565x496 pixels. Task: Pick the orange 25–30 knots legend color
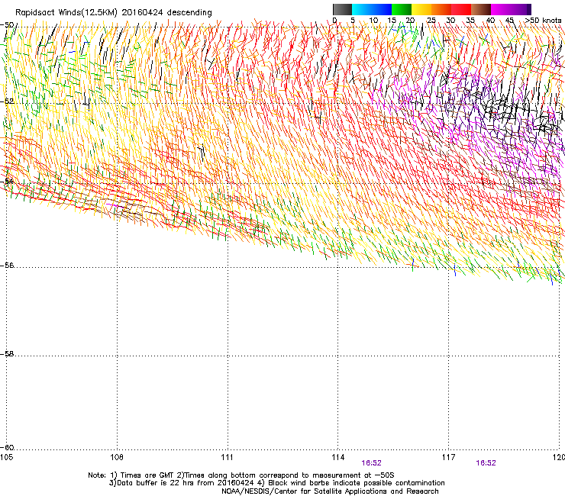click(x=441, y=9)
